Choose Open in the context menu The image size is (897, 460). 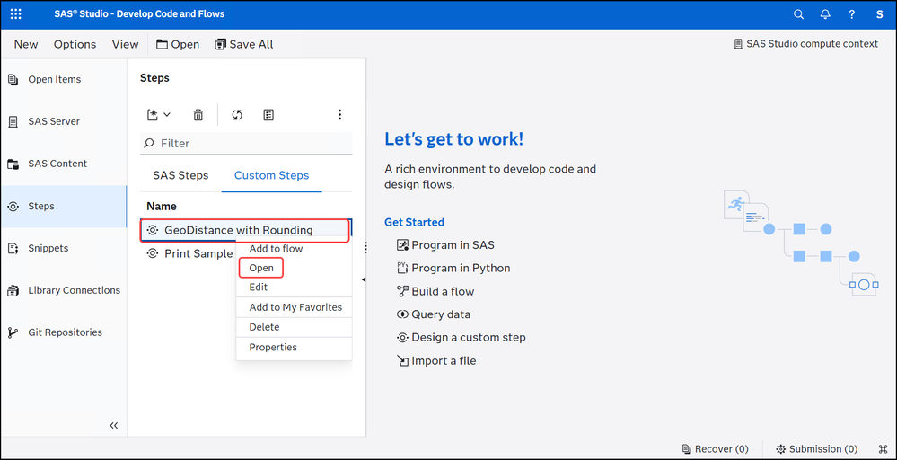(x=261, y=268)
